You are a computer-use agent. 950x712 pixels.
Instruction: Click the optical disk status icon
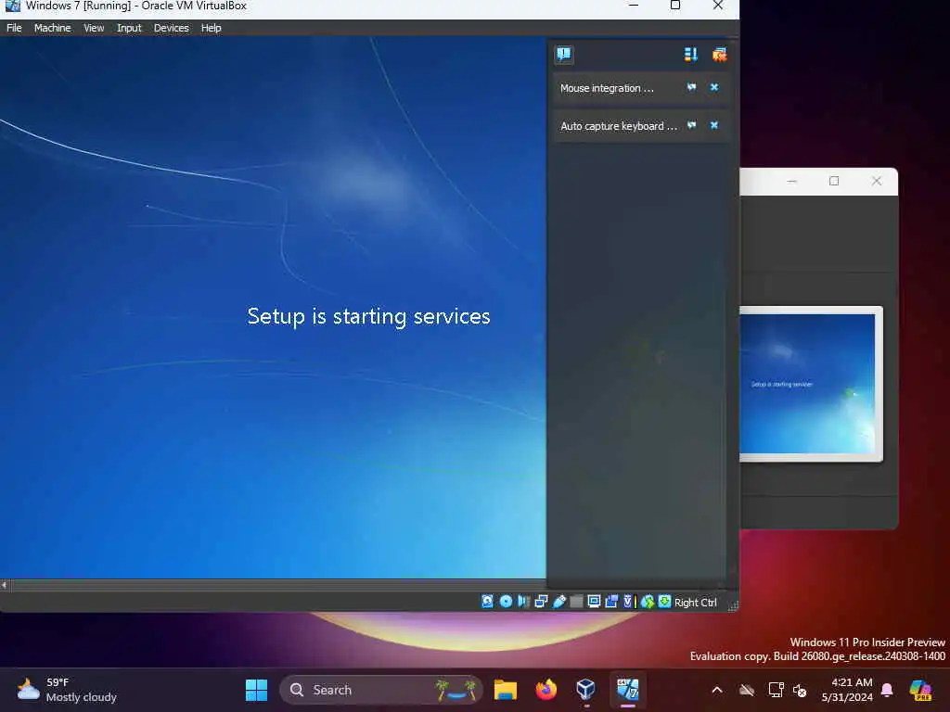(x=506, y=601)
